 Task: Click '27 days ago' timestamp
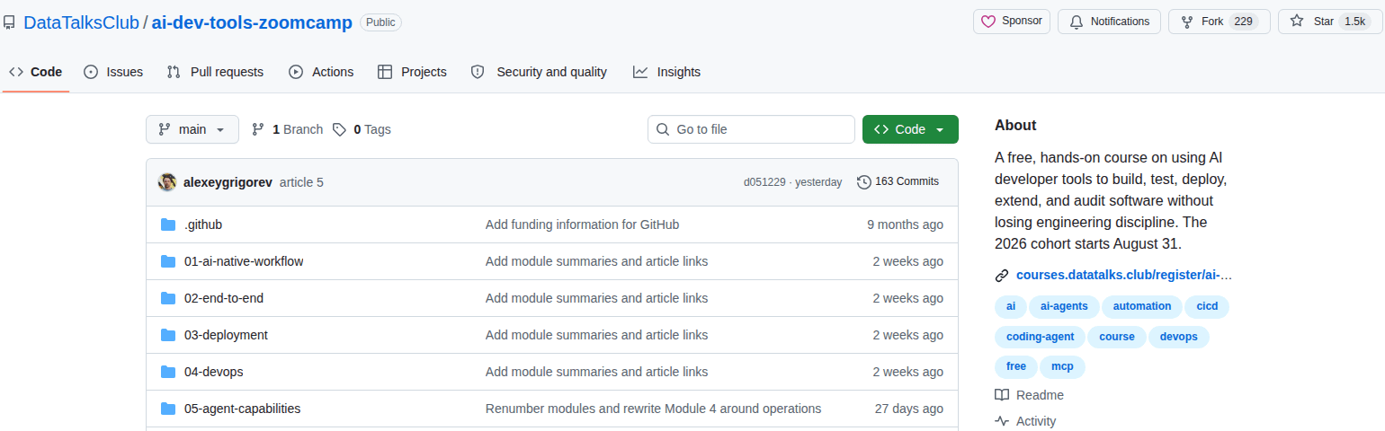pos(909,409)
